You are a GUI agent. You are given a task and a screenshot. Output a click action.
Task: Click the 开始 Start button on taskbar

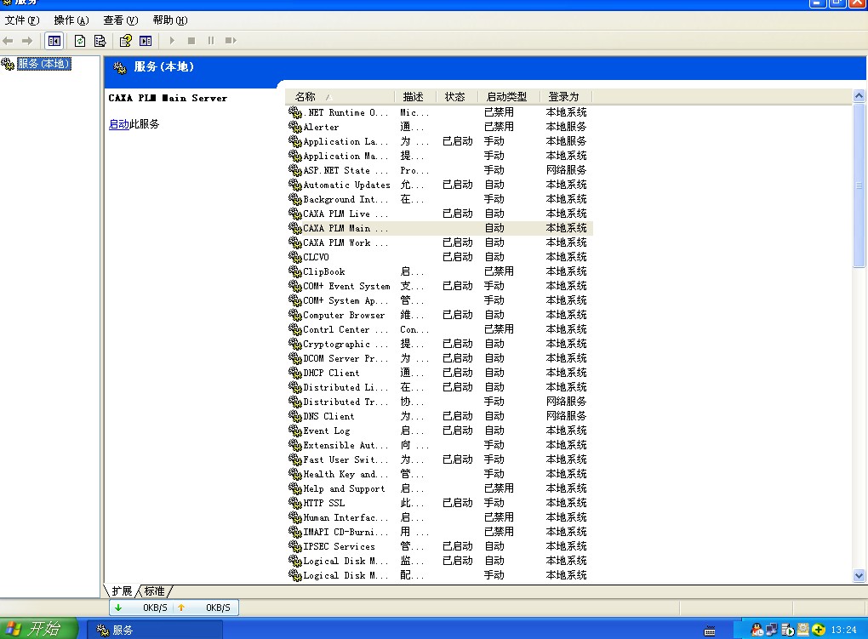(x=39, y=630)
